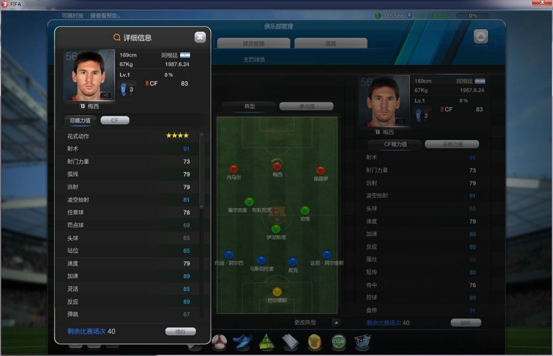Click scrollbar down arrow in stats list
Screen dimensions: 553x356
(x=202, y=207)
